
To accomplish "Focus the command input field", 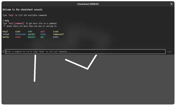I will [x=85, y=52].
